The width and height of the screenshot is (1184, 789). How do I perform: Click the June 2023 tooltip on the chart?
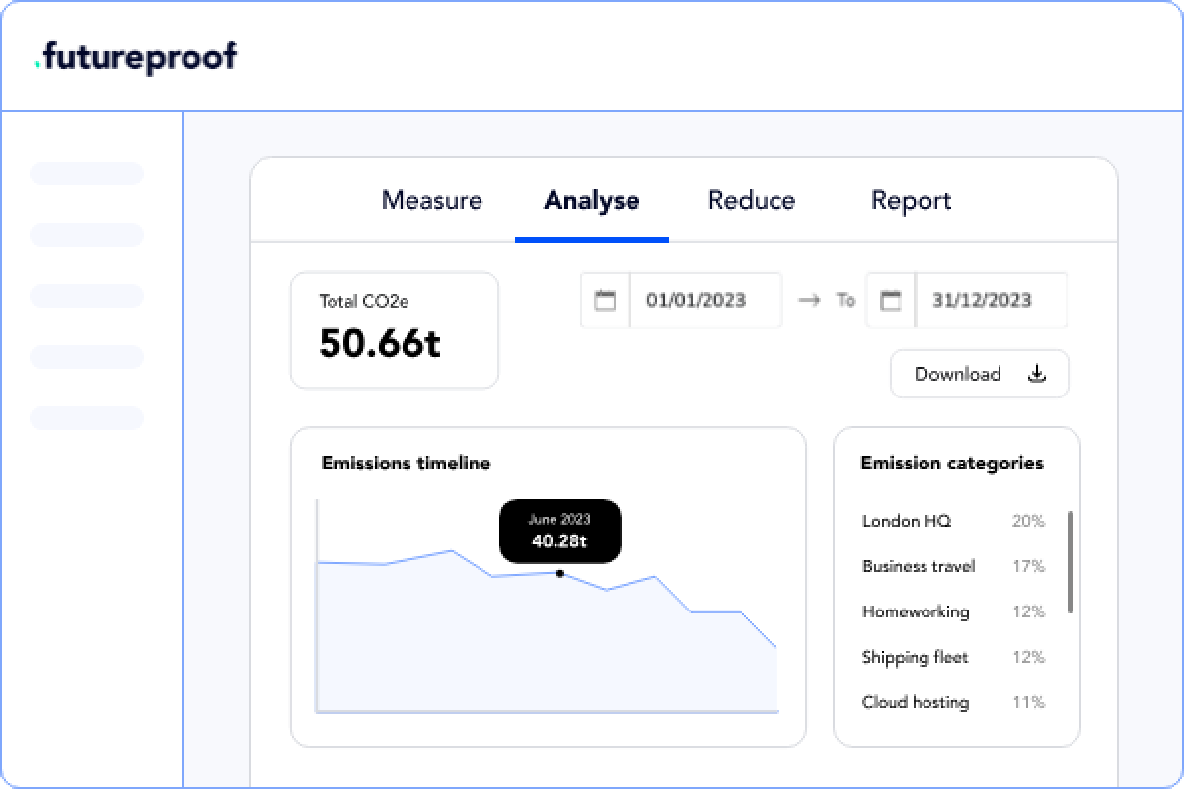coord(560,531)
